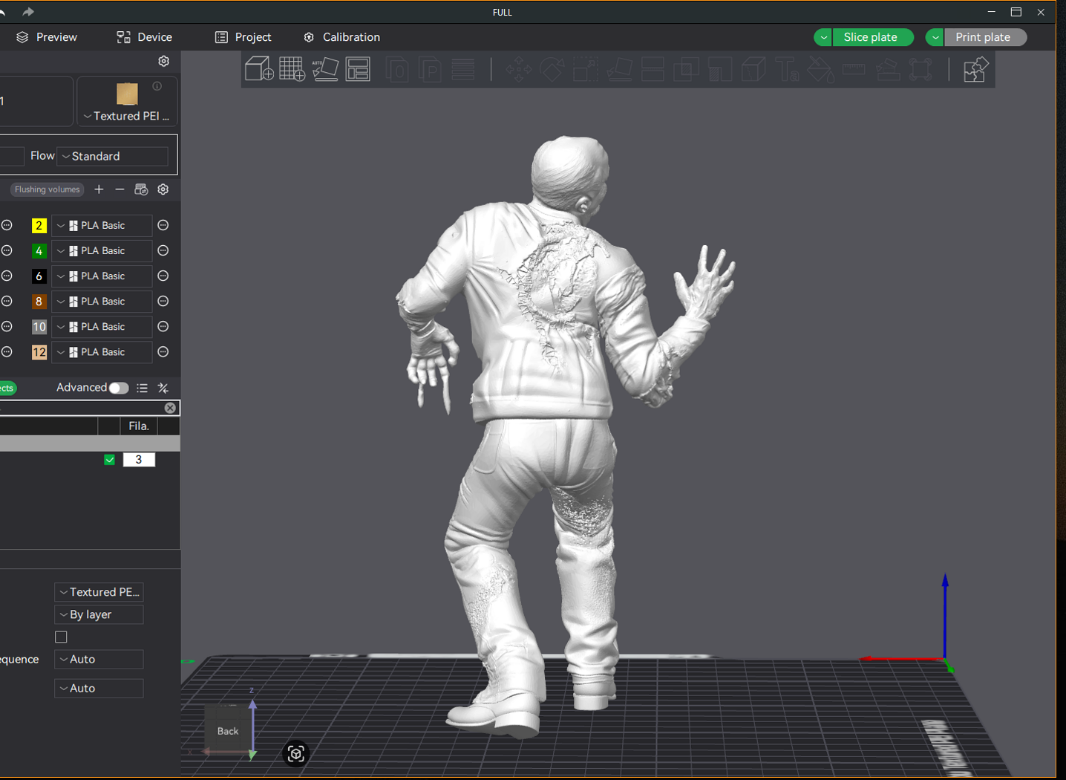
Task: Switch to the Calibration tab
Action: (x=341, y=37)
